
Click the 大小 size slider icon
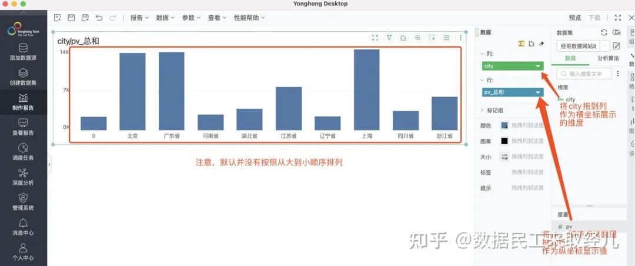coord(504,157)
